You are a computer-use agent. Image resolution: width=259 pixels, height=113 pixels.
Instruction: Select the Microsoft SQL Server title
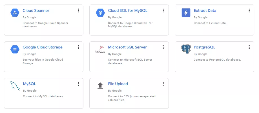[127, 47]
